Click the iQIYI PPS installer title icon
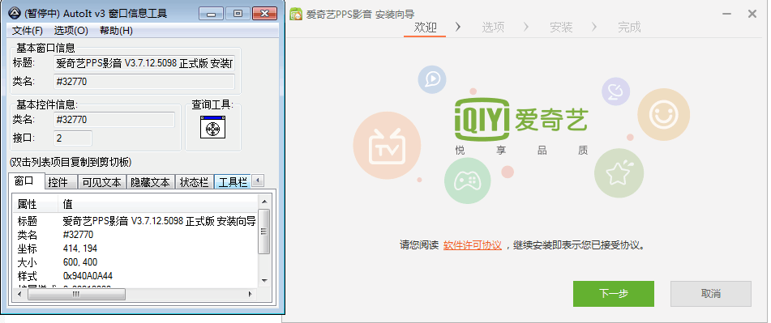771x323 pixels. click(x=296, y=15)
